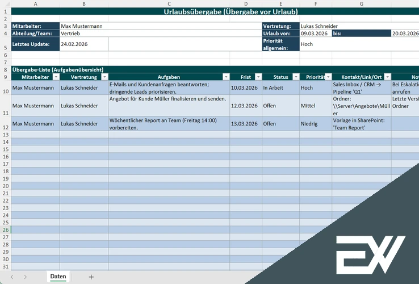Select cell with employee name Max Mustermann in row 3
Viewport: 419px width, 284px height.
pyautogui.click(x=161, y=26)
